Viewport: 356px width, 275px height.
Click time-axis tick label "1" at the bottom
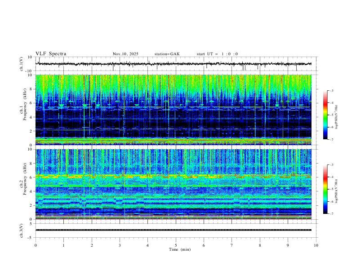[63, 245]
